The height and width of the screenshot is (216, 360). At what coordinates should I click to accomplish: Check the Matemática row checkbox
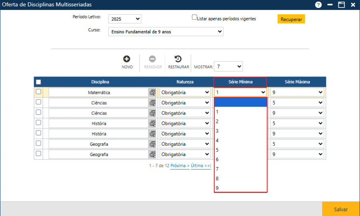[x=39, y=92]
